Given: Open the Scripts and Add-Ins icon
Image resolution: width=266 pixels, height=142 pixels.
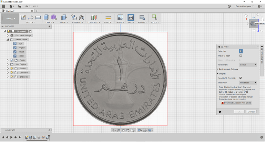Looking at the screenshot, I should point(142,17).
